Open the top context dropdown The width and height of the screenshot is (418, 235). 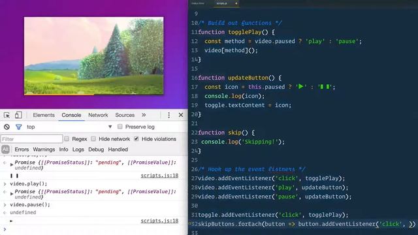[69, 127]
